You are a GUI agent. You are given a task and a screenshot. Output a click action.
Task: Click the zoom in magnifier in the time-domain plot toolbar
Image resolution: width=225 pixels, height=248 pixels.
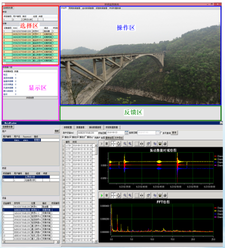pyautogui.click(x=130, y=143)
